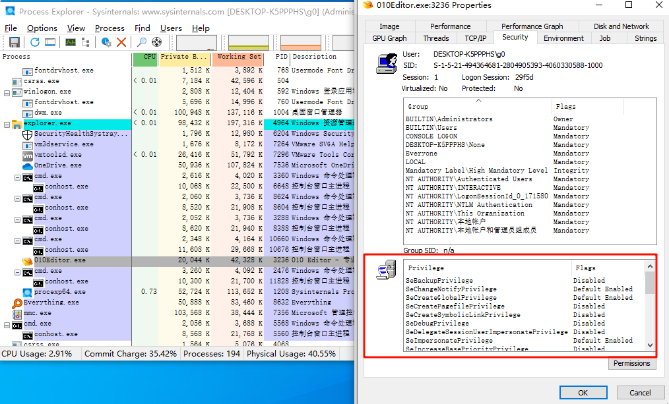Open the Users menu

point(171,28)
